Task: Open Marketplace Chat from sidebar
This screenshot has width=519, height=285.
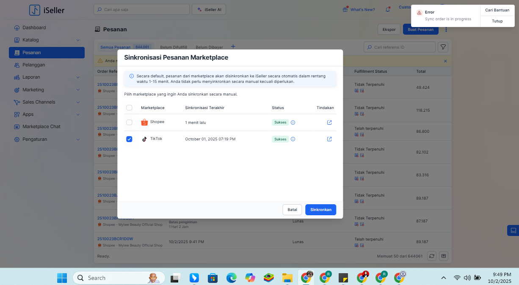Action: click(x=41, y=126)
